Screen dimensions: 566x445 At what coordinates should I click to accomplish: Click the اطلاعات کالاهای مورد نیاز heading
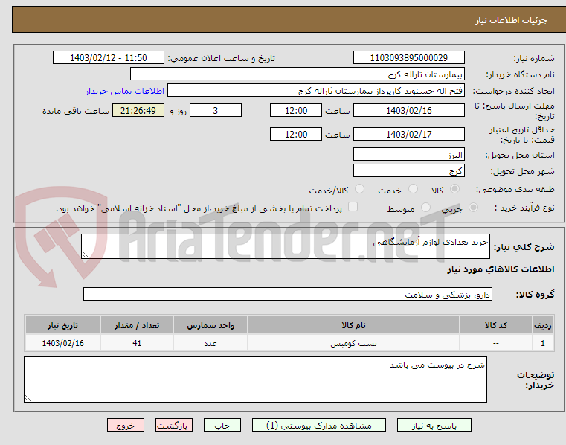pyautogui.click(x=501, y=269)
